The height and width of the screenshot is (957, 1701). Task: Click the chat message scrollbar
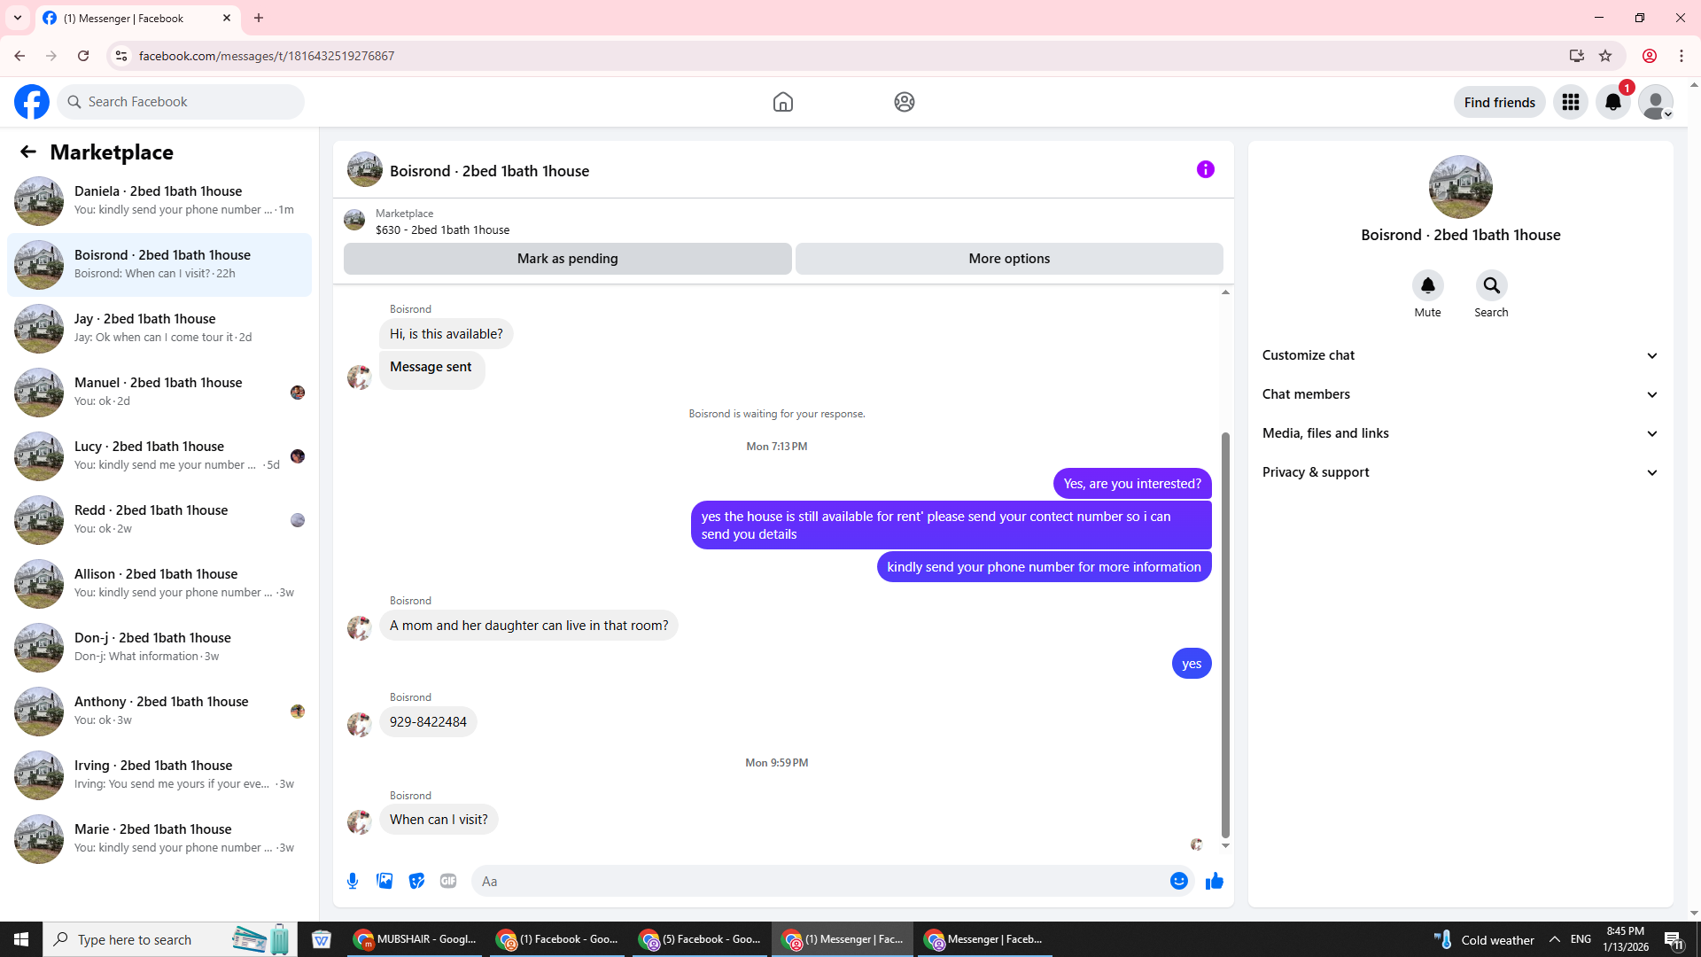1225,634
